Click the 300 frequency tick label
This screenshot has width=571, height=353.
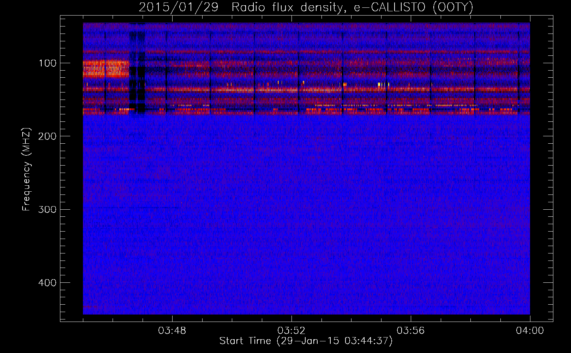pos(47,209)
